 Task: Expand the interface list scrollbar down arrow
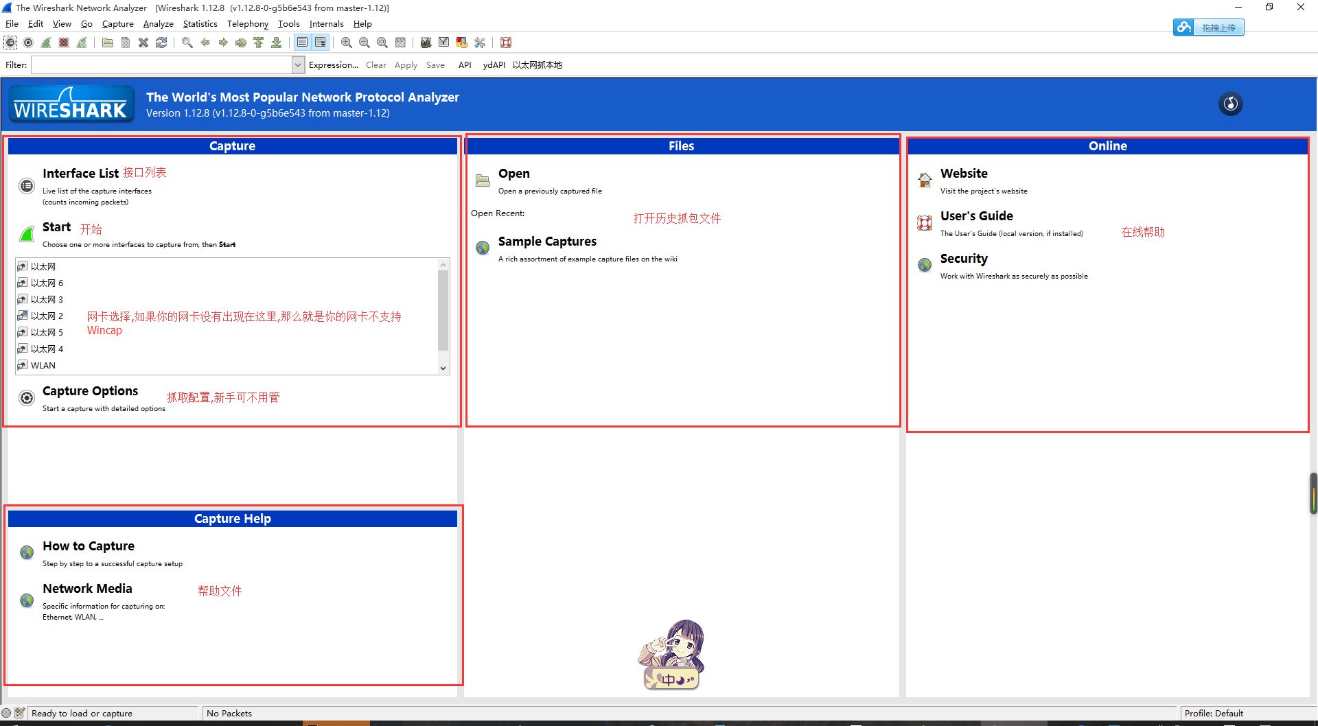coord(443,368)
